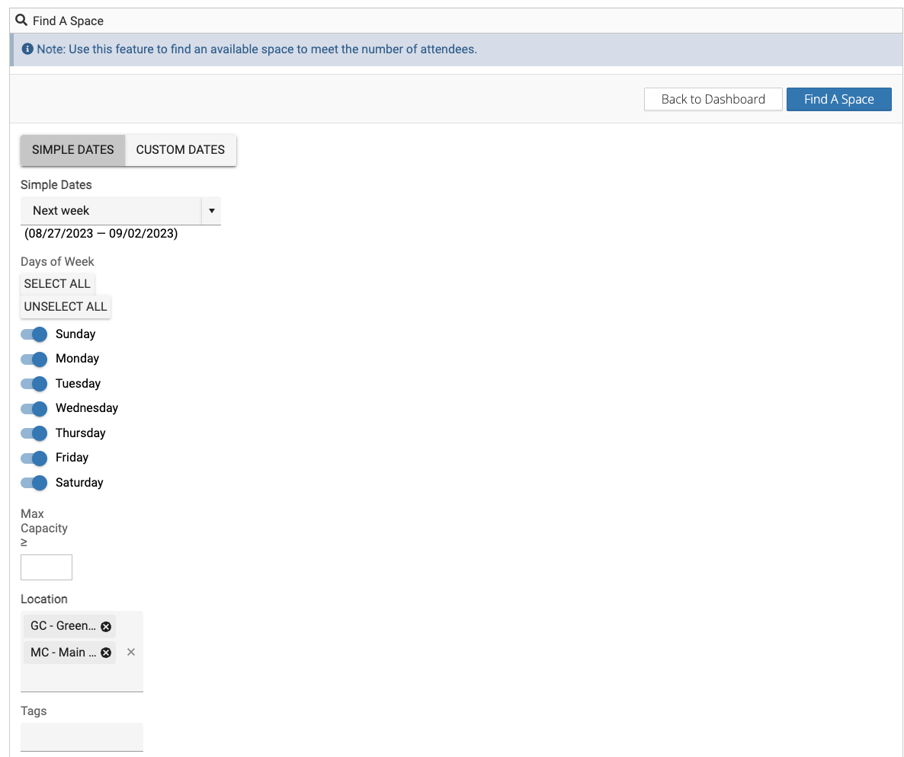Toggle Wednesday day switch
The width and height of the screenshot is (904, 757).
pyautogui.click(x=34, y=408)
